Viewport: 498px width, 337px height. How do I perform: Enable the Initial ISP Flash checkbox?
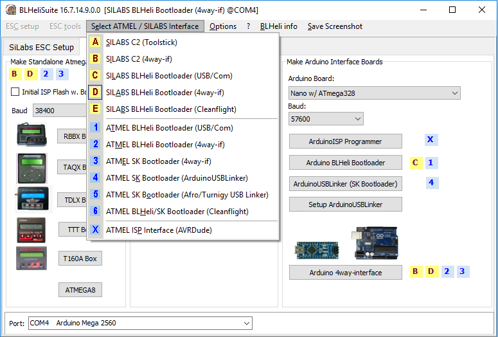coord(15,92)
